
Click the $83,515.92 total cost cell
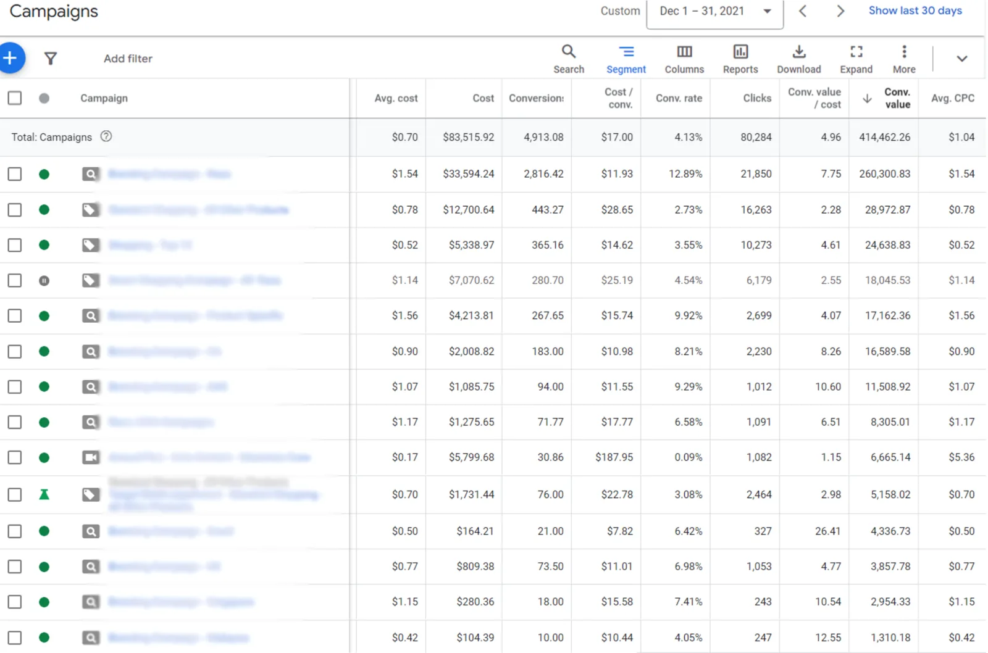pos(468,137)
